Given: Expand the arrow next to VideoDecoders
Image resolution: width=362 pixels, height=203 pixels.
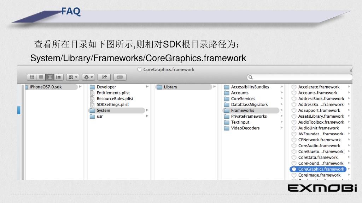Looking at the screenshot, I should pos(282,128).
